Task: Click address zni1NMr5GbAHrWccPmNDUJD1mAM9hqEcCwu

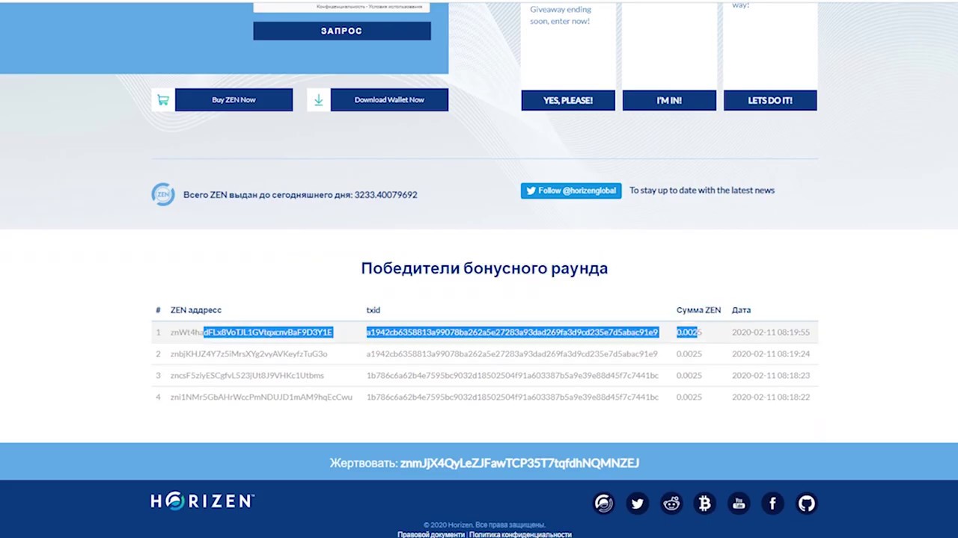Action: (x=261, y=398)
